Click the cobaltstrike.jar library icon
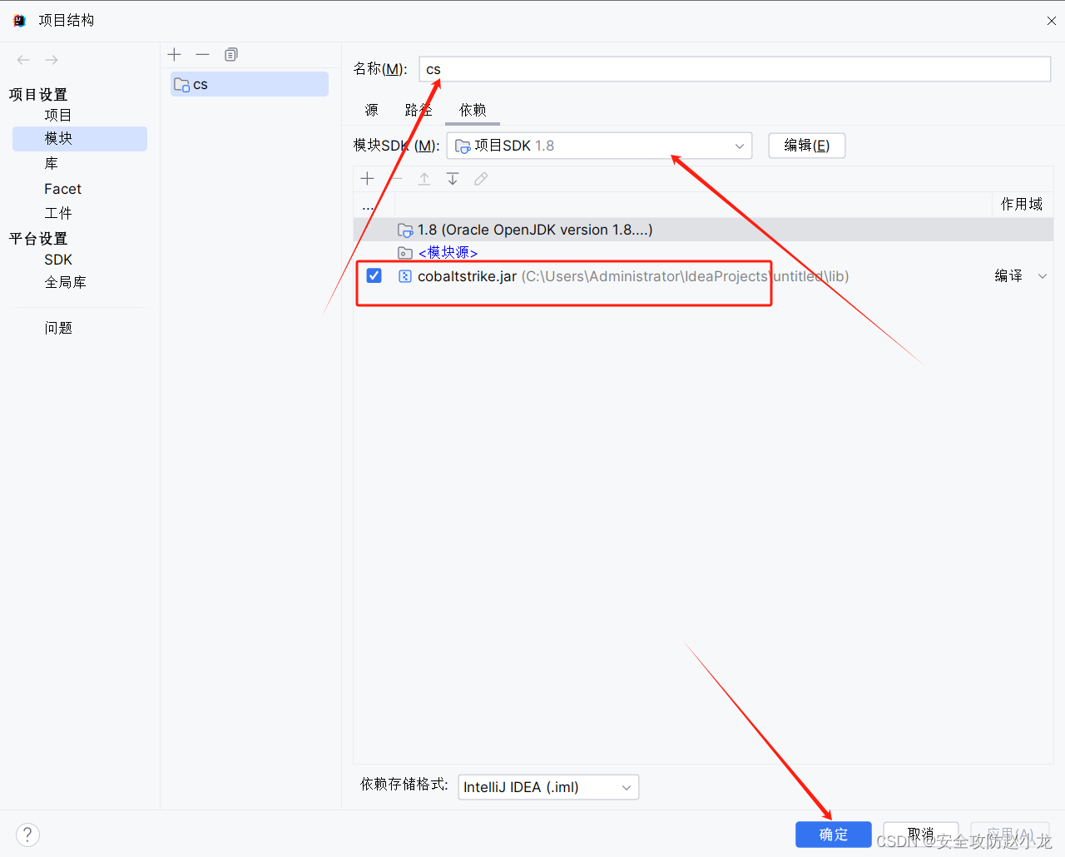Viewport: 1065px width, 857px height. click(405, 276)
